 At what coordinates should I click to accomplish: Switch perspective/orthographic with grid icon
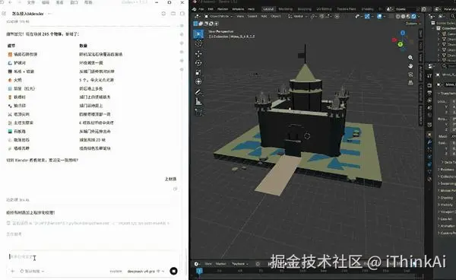point(410,83)
